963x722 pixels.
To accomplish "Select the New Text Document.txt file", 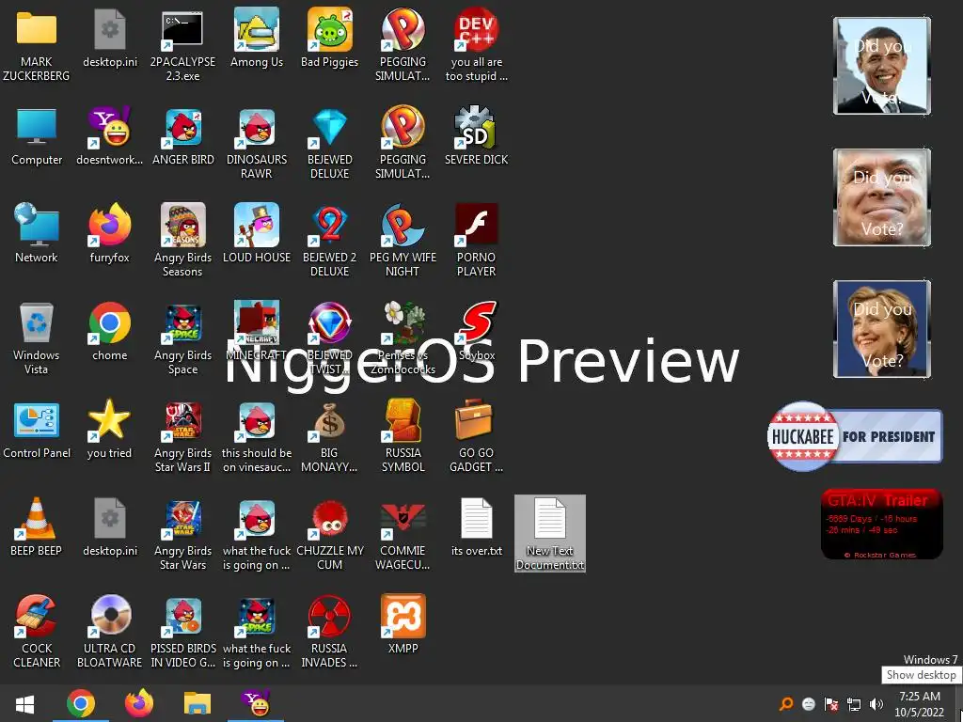I will click(x=549, y=533).
